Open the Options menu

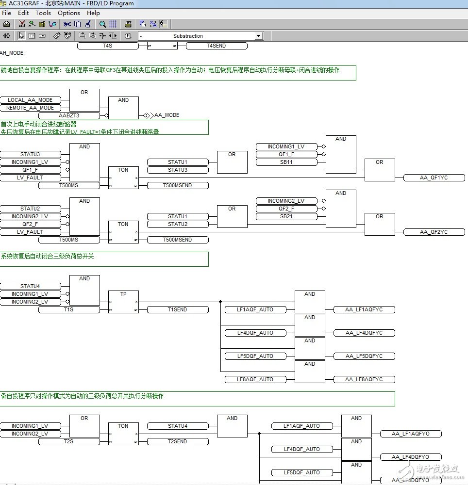pyautogui.click(x=69, y=13)
